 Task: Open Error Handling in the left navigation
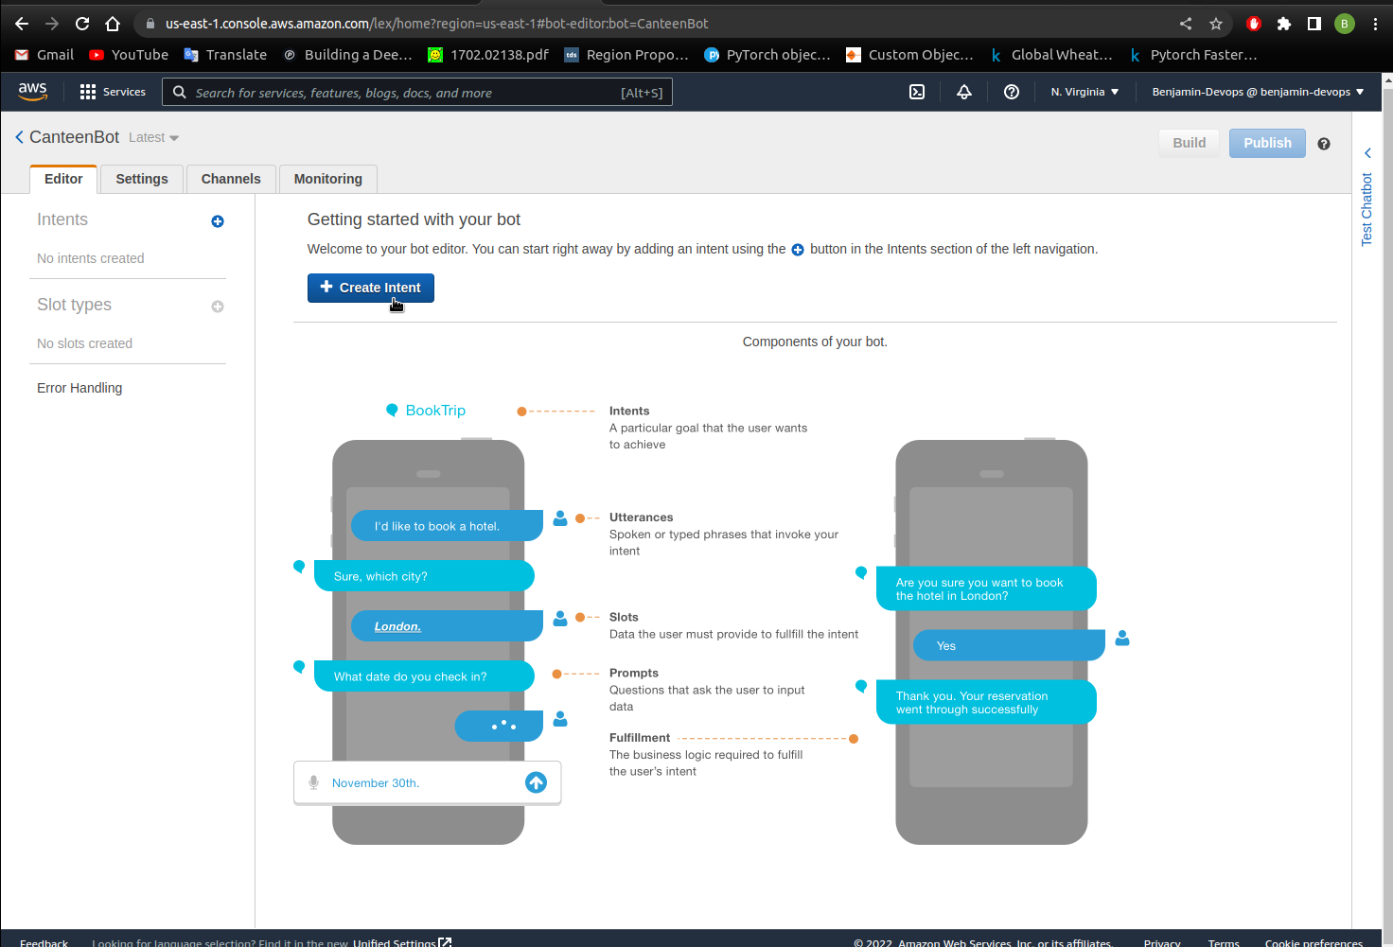(x=79, y=388)
